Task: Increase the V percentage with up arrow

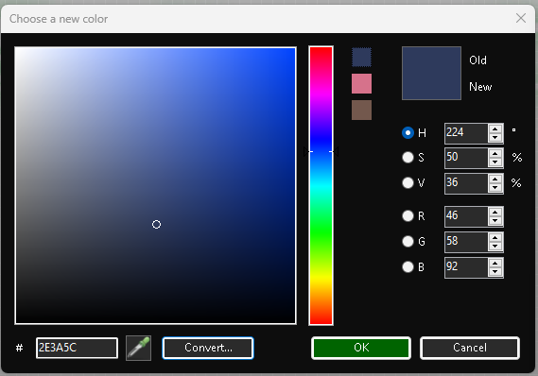Action: click(495, 179)
